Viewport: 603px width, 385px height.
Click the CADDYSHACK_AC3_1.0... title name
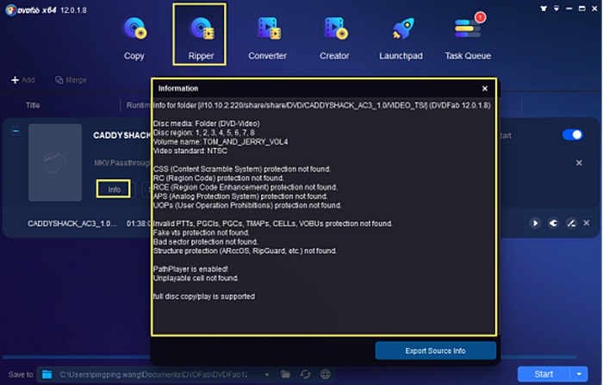click(71, 223)
